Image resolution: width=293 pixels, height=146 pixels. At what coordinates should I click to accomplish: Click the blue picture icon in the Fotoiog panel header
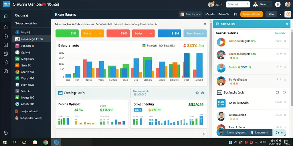pos(60,93)
